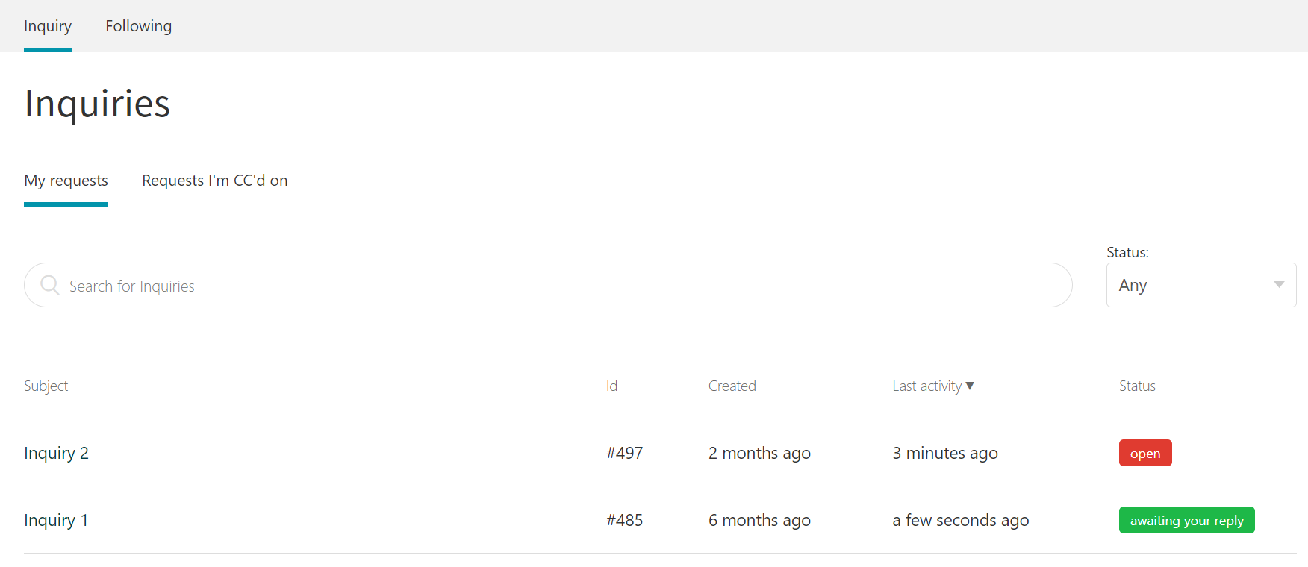Click the Inquiries page heading
This screenshot has height=567, width=1308.
pos(97,104)
